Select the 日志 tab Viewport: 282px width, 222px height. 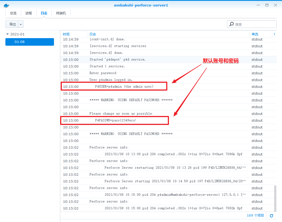tap(44, 13)
